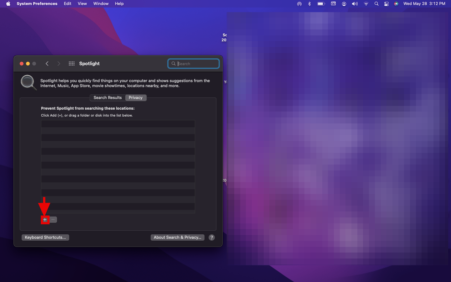Open Spotlight search from the menu bar
The image size is (451, 282).
coord(376,4)
